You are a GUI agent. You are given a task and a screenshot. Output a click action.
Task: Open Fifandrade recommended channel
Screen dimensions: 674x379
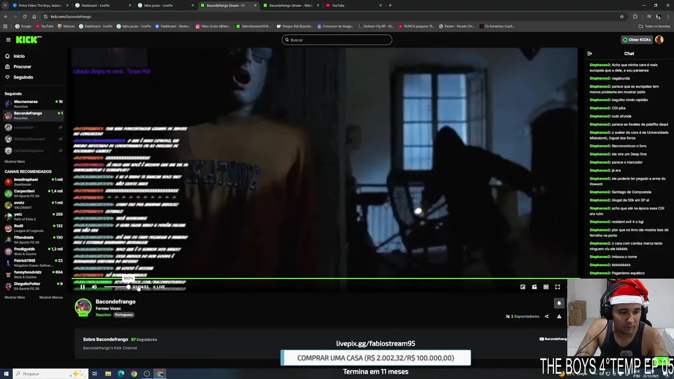click(33, 240)
